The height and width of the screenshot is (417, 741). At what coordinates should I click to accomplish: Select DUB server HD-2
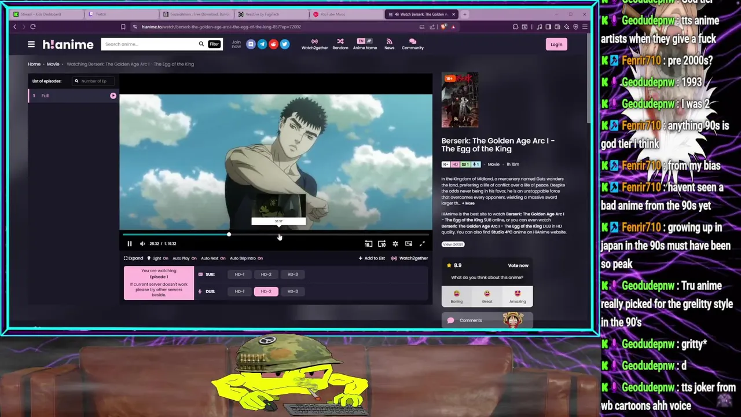(x=266, y=291)
